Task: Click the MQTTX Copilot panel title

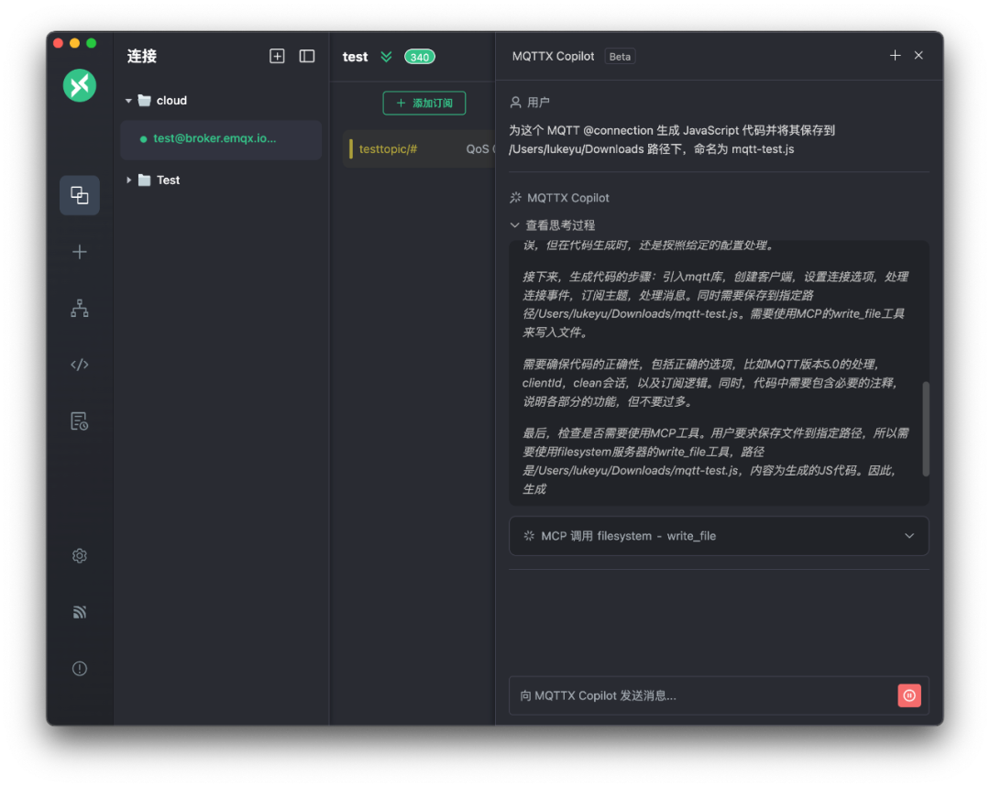Action: click(x=553, y=56)
